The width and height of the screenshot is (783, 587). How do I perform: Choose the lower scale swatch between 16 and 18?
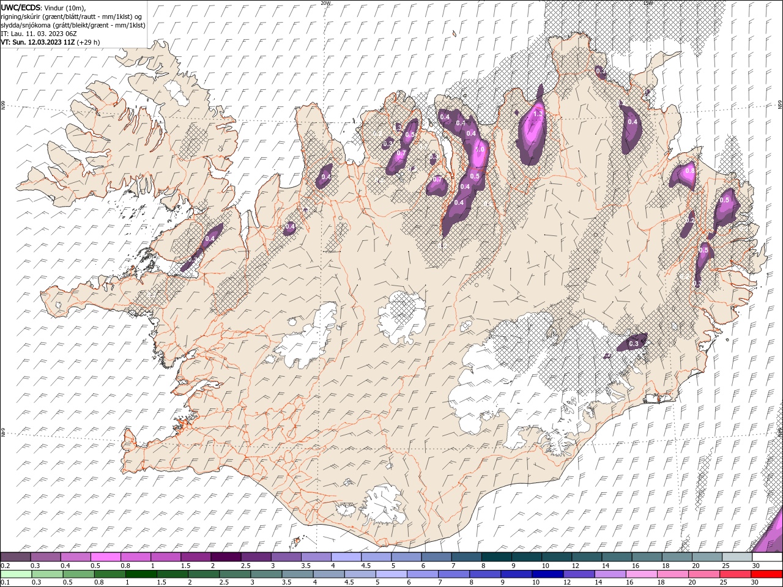tap(640, 574)
